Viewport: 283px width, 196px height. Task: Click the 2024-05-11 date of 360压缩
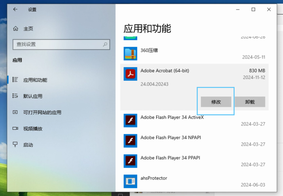254,57
